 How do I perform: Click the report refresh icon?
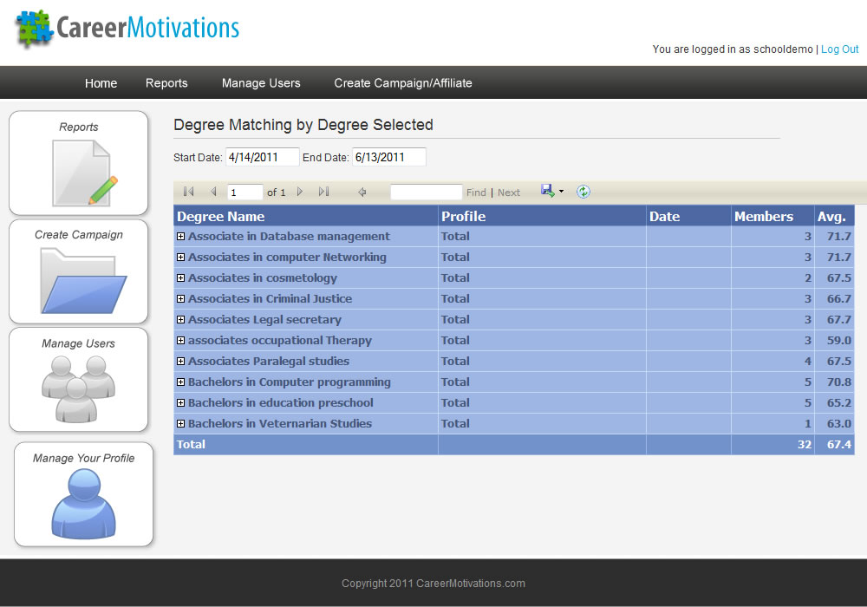click(x=583, y=192)
